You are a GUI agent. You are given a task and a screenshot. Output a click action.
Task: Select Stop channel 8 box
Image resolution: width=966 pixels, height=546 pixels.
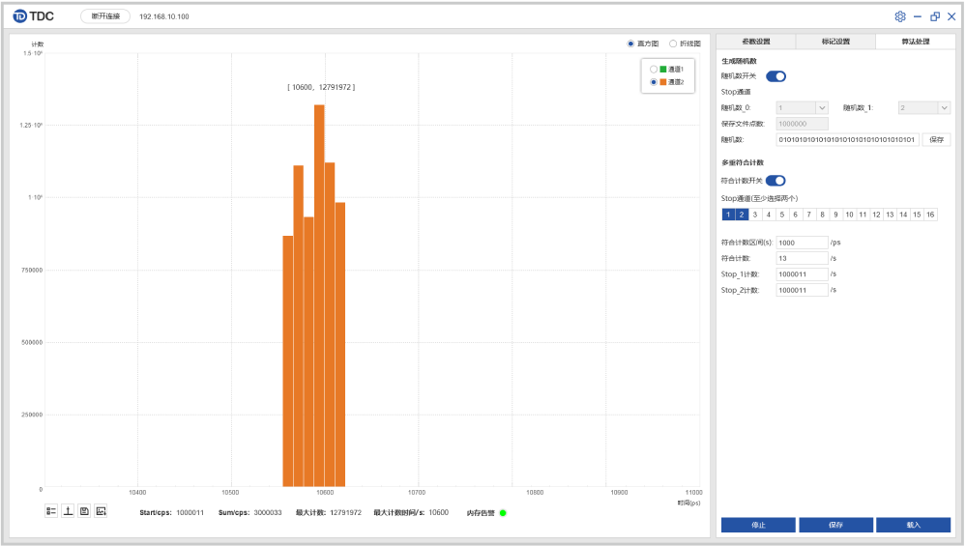coord(822,215)
